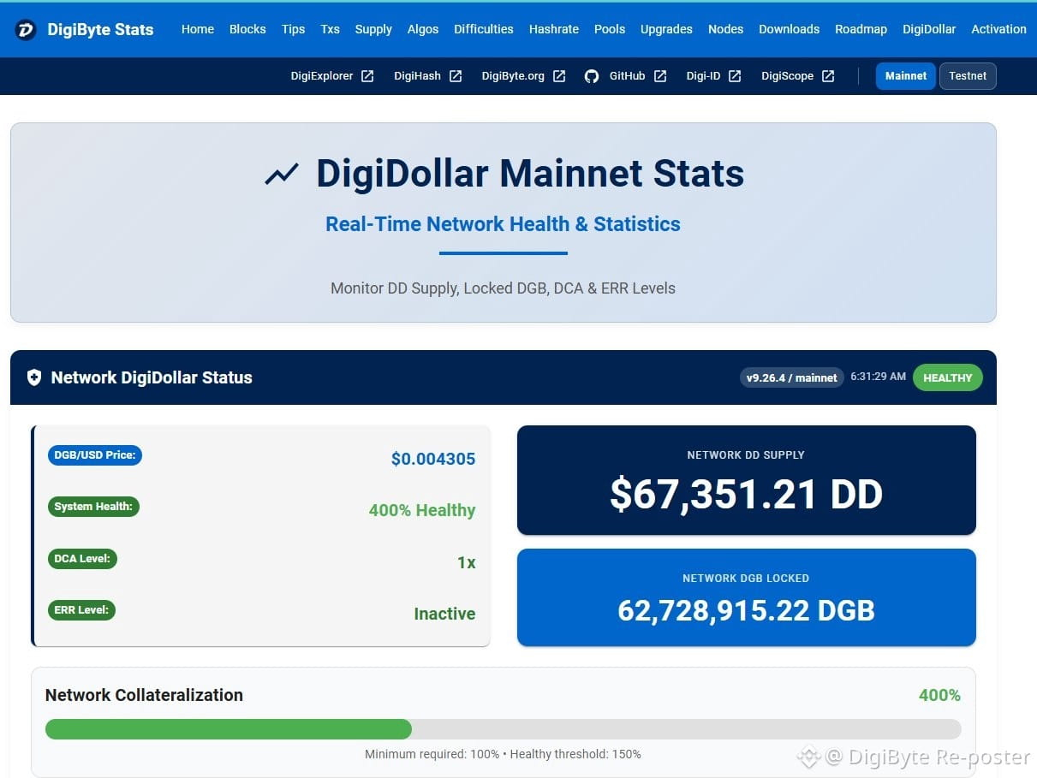Click the $0.004305 price value

pos(432,459)
